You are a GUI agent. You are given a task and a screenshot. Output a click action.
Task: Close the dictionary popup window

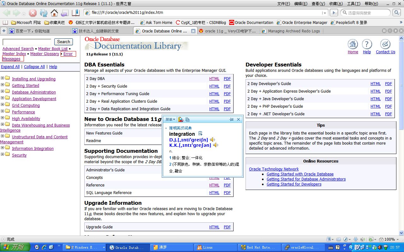[x=238, y=119]
